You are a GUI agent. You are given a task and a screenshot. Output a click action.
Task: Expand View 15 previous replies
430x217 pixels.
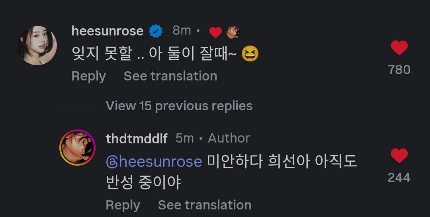click(179, 106)
